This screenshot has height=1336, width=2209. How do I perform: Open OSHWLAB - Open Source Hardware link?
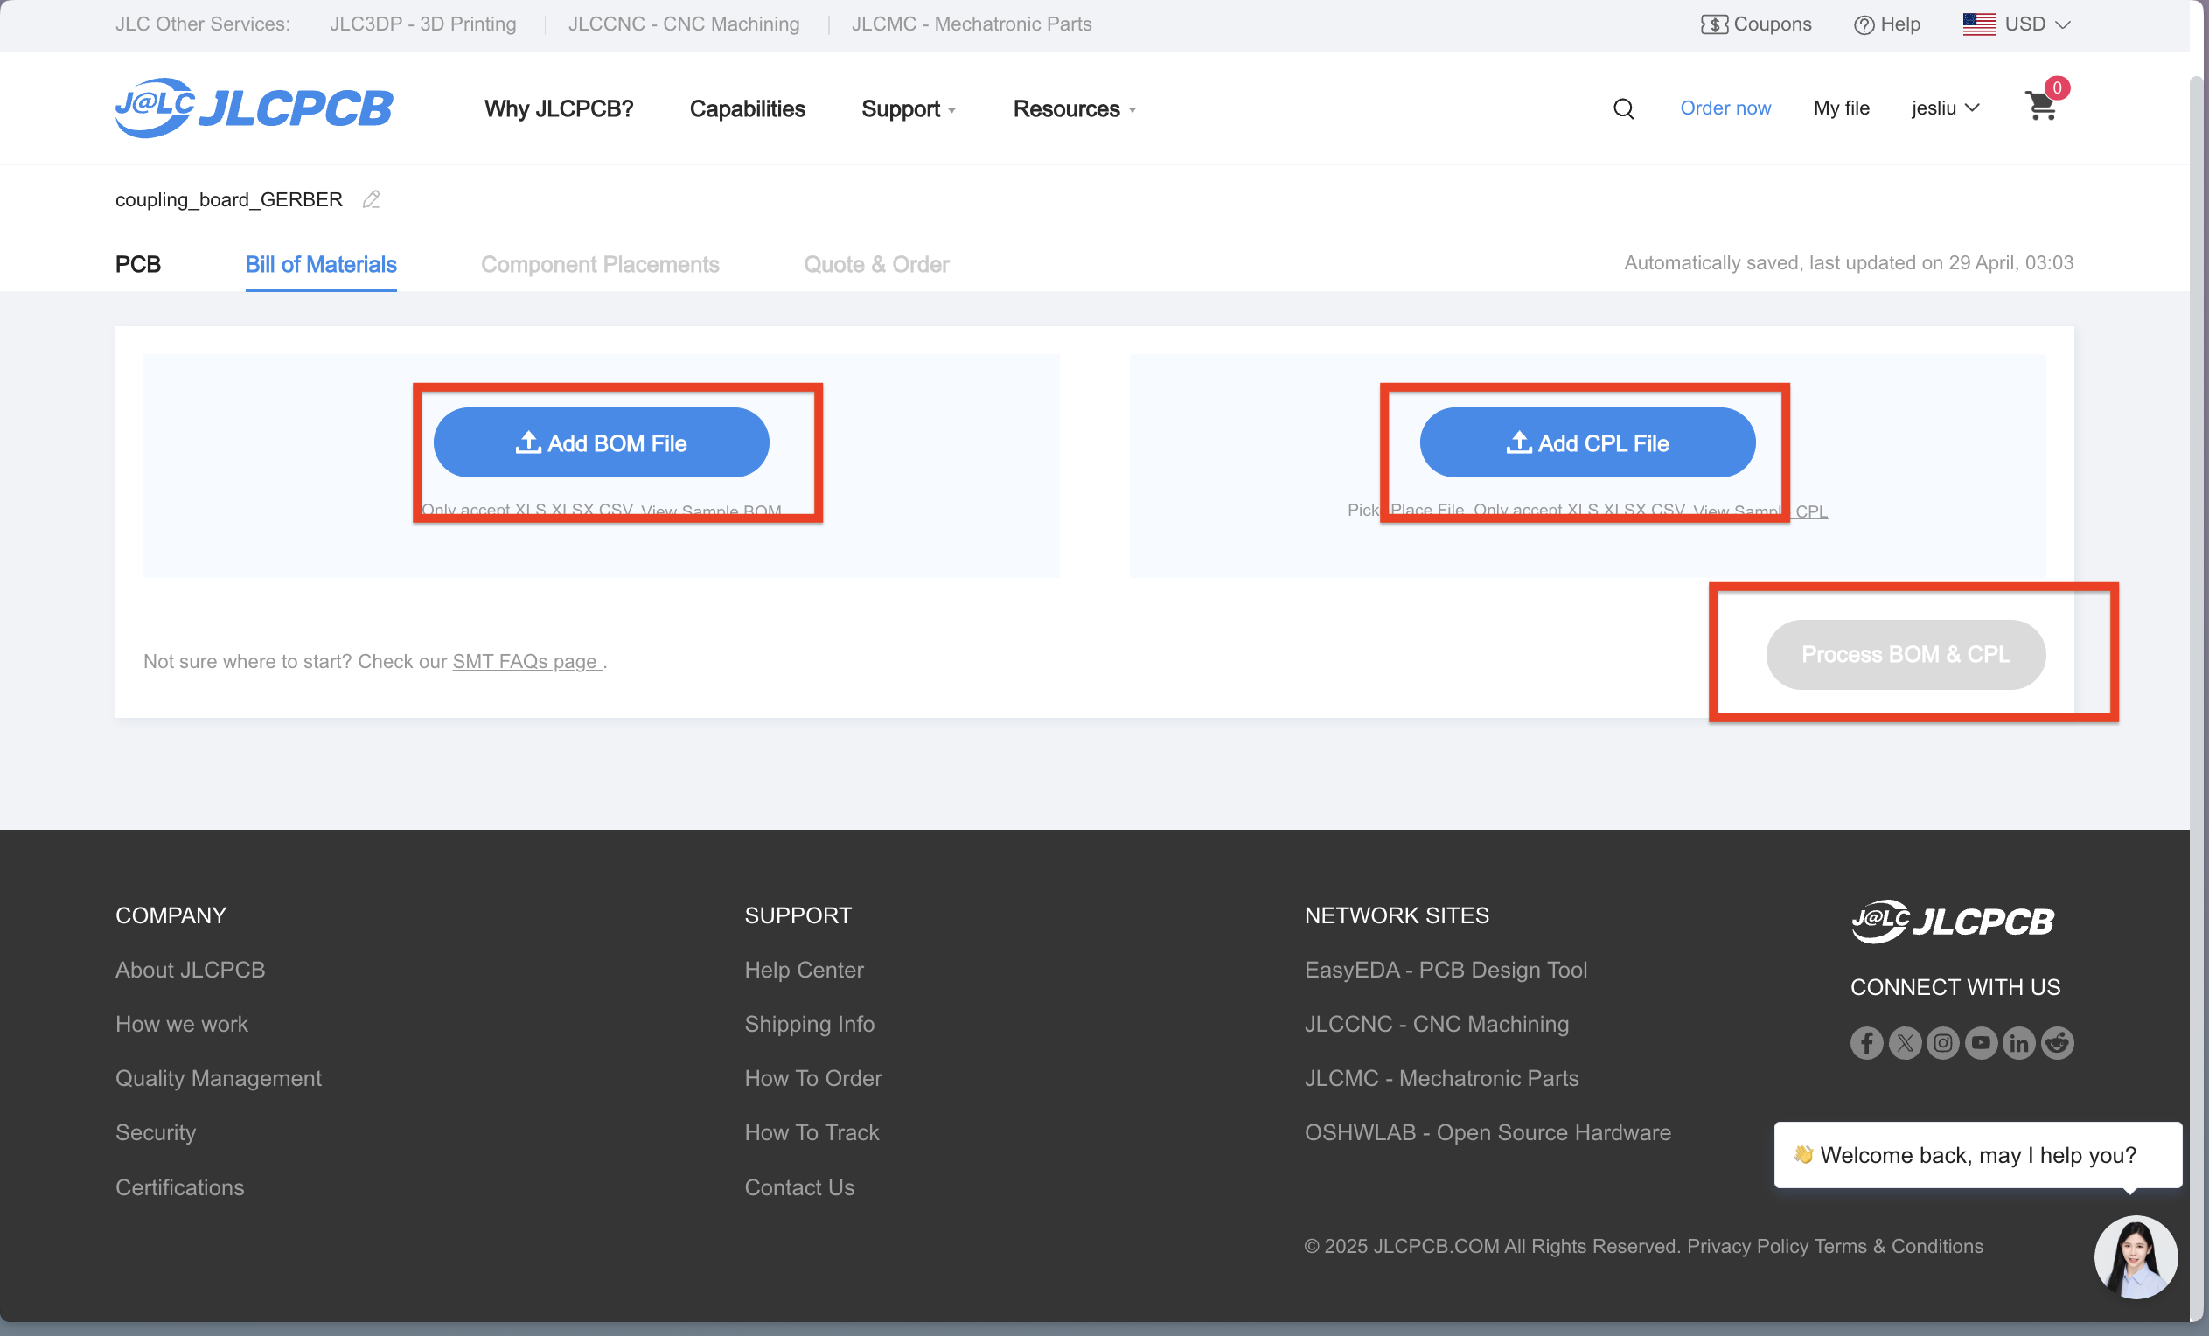click(x=1488, y=1132)
